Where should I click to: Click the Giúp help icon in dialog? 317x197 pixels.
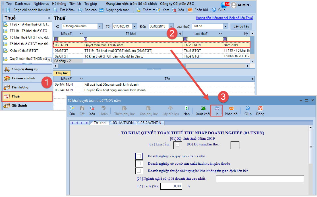248,110
